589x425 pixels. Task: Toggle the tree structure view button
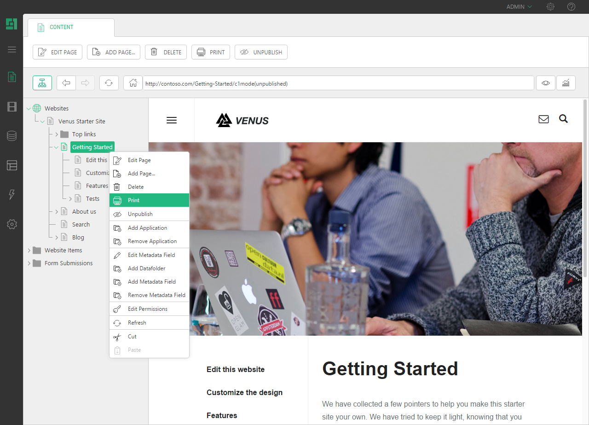click(x=42, y=83)
